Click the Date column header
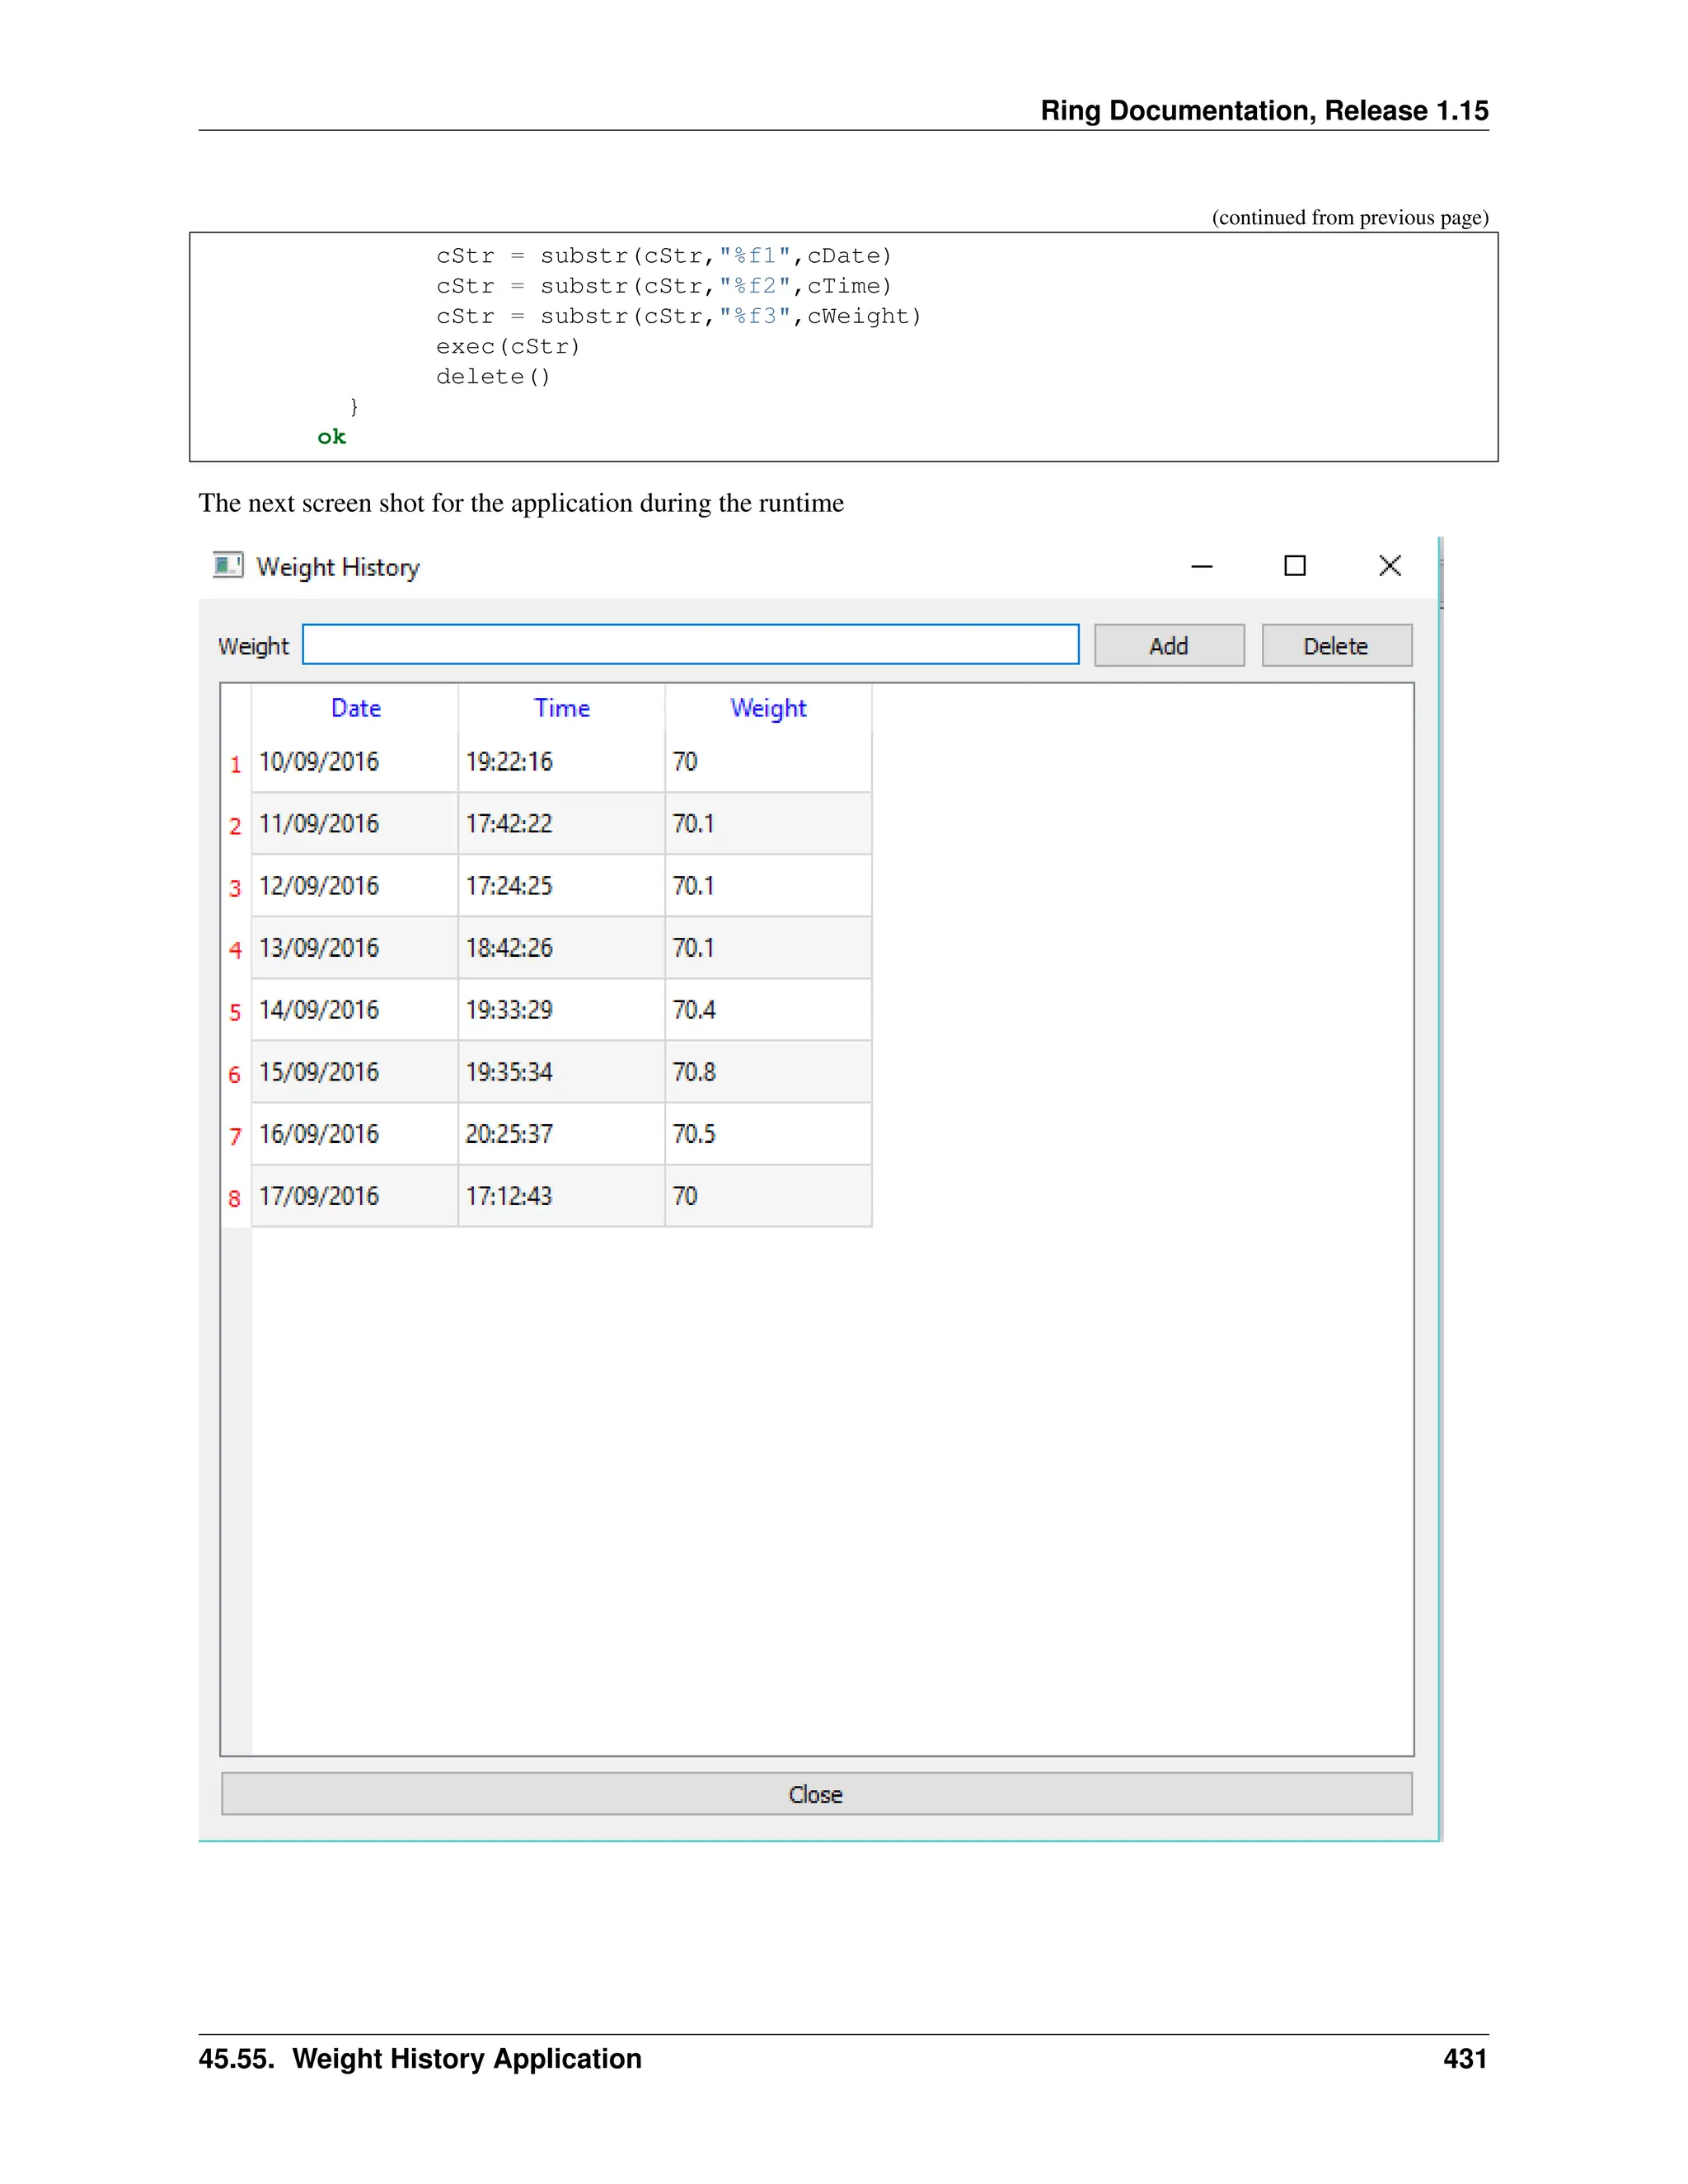The image size is (1688, 2184). [355, 708]
